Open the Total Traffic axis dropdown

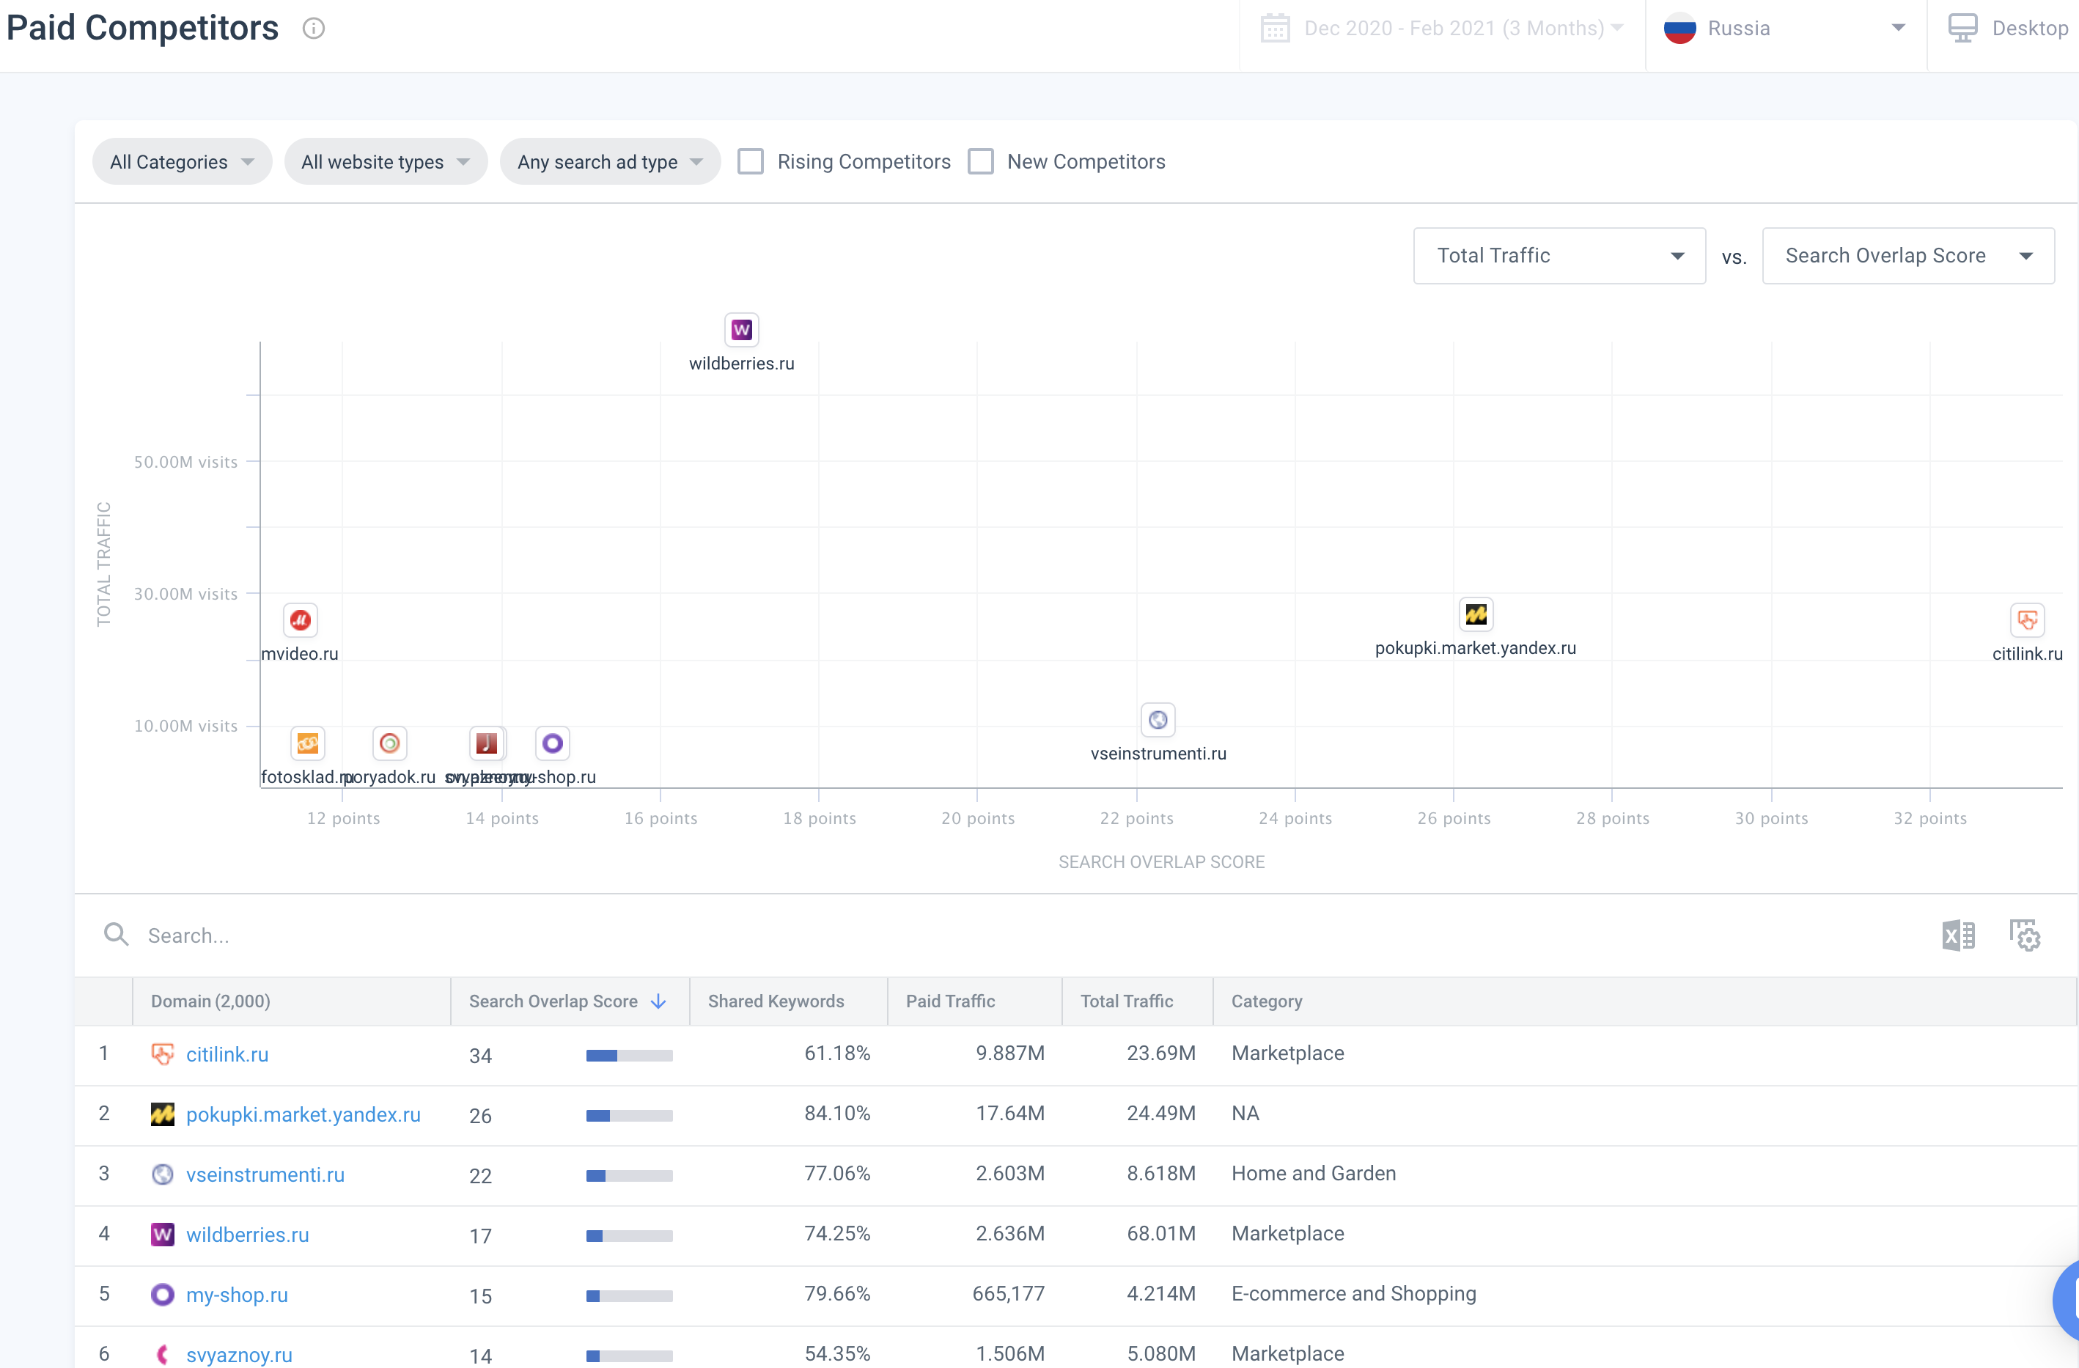tap(1559, 256)
